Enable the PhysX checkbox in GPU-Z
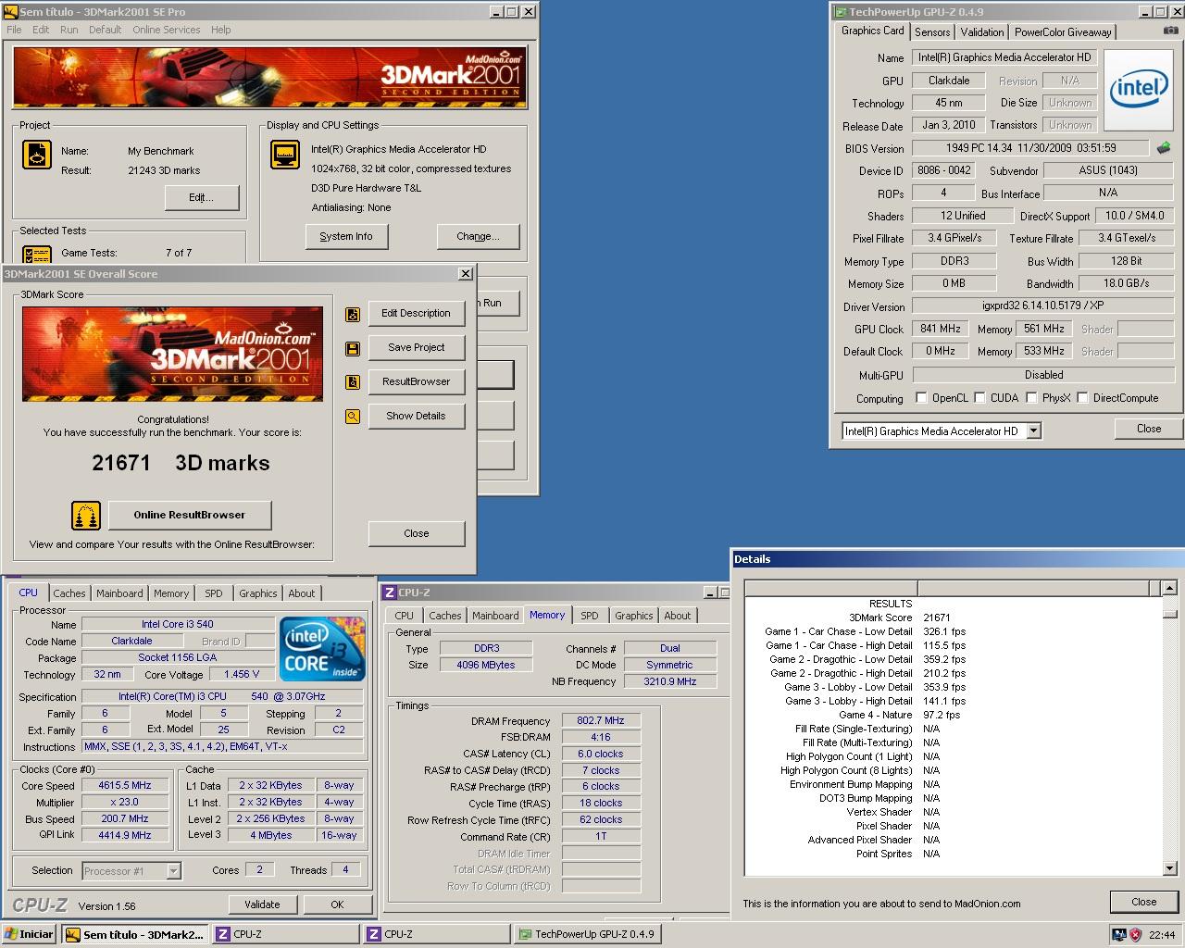 (x=1031, y=398)
